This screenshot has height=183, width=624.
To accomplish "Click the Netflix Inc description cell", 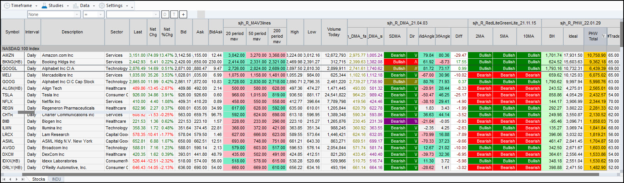I will [x=72, y=101].
